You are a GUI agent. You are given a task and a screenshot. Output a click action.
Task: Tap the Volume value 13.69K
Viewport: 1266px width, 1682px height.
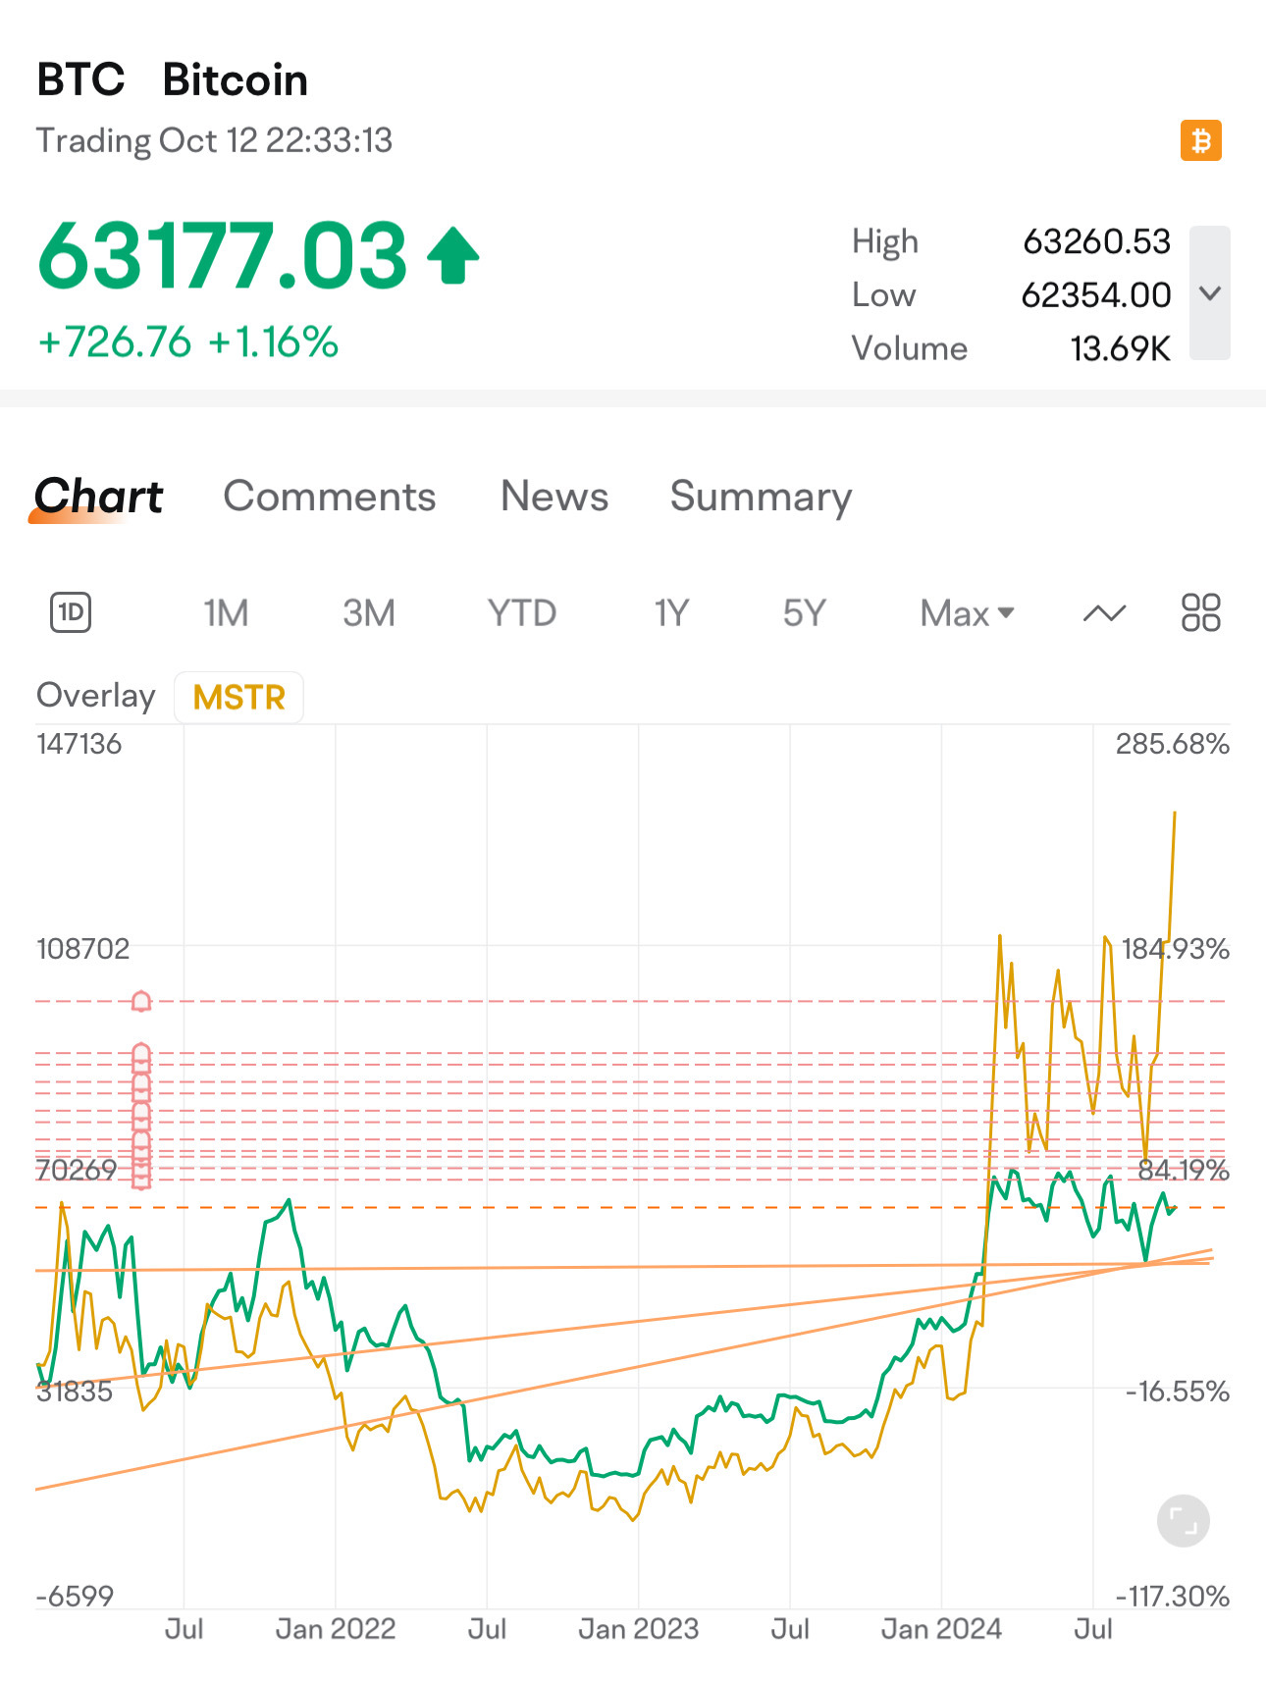point(1120,348)
